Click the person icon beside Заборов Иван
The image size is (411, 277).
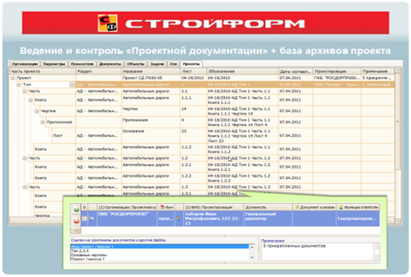coord(178,219)
